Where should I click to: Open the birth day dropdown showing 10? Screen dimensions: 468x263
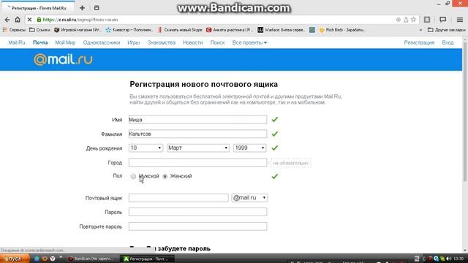146,148
